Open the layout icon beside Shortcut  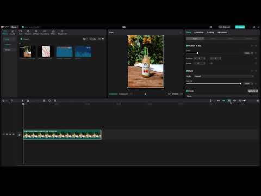(211, 27)
